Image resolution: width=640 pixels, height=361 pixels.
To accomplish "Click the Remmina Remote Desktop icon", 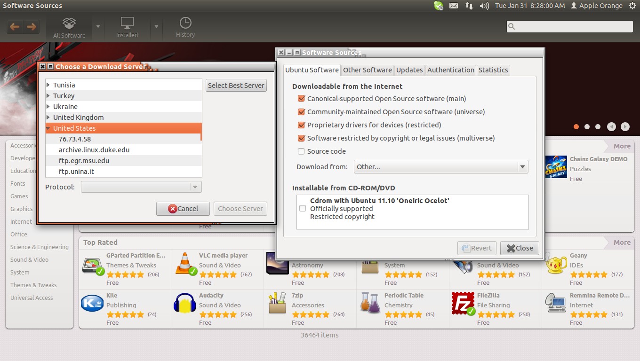I will 555,304.
